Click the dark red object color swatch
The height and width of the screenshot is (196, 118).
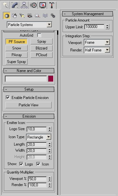[x=51, y=79]
